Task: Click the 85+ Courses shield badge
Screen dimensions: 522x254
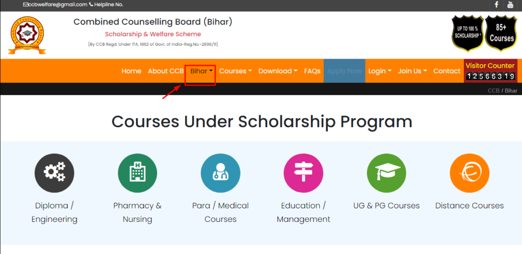Action: coord(502,33)
